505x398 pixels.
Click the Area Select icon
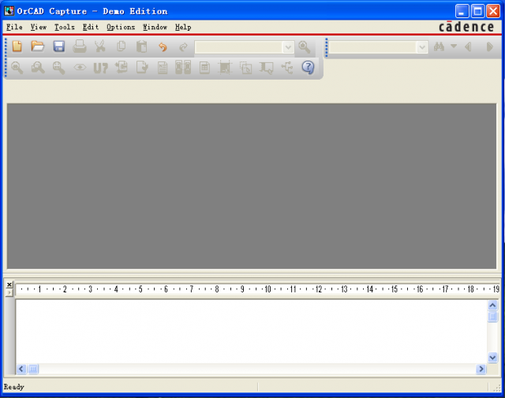pos(245,68)
